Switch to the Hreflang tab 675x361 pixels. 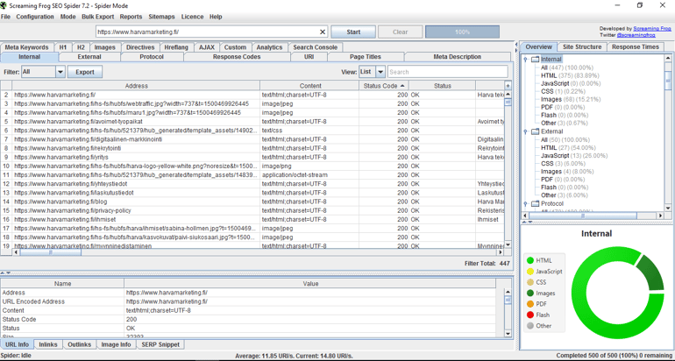click(x=176, y=47)
